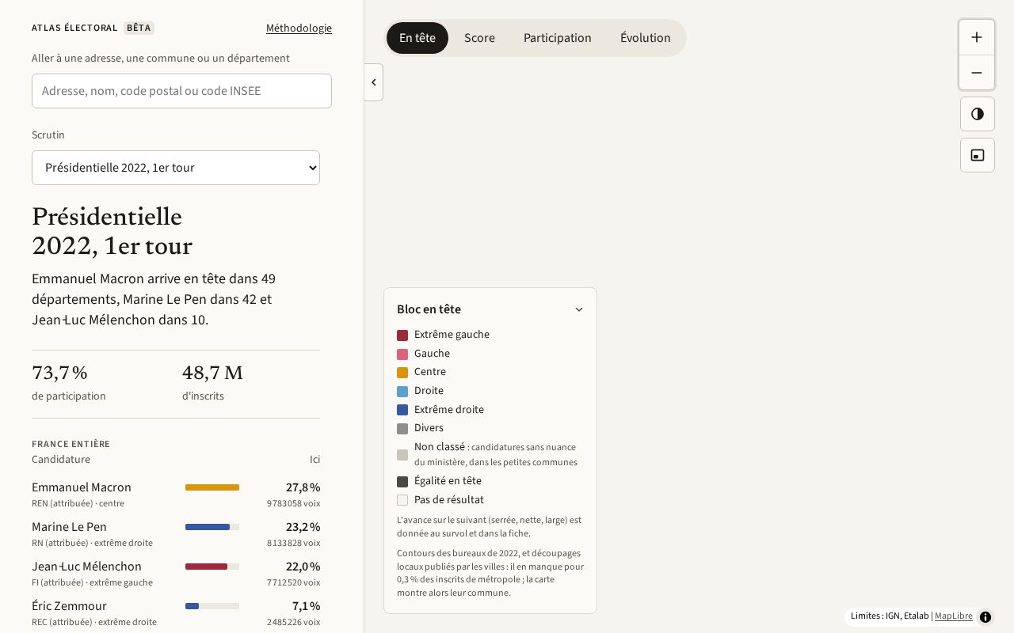Switch to the Participation tab

558,38
